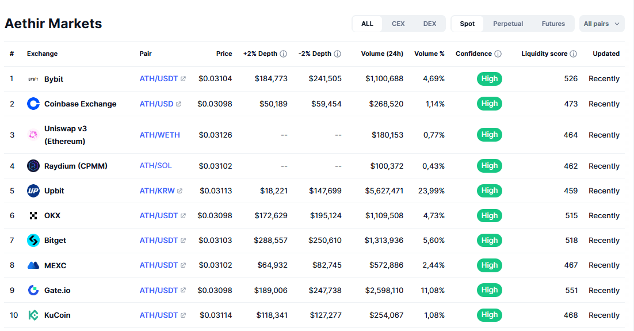Select the ALL exchanges tab

[367, 24]
